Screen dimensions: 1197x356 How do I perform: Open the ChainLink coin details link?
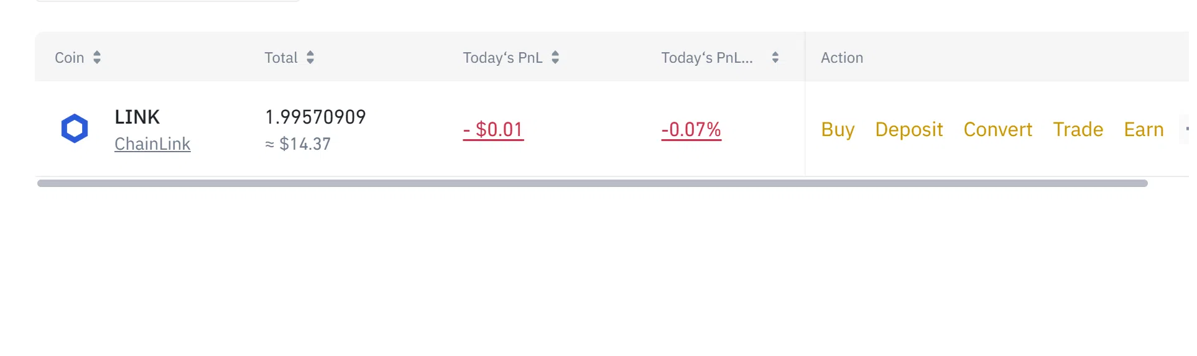pos(152,144)
